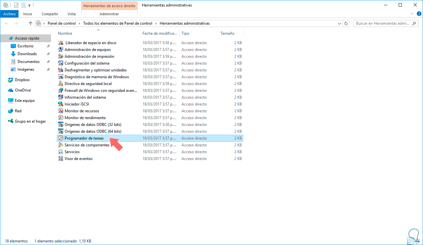
Task: Switch to the Vista ribbon tab
Action: (x=71, y=14)
